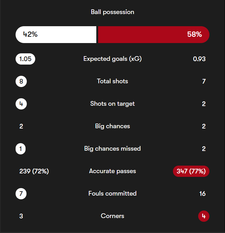225x233 pixels.
Task: Click the white 4 shots on target badge
Action: (21, 104)
